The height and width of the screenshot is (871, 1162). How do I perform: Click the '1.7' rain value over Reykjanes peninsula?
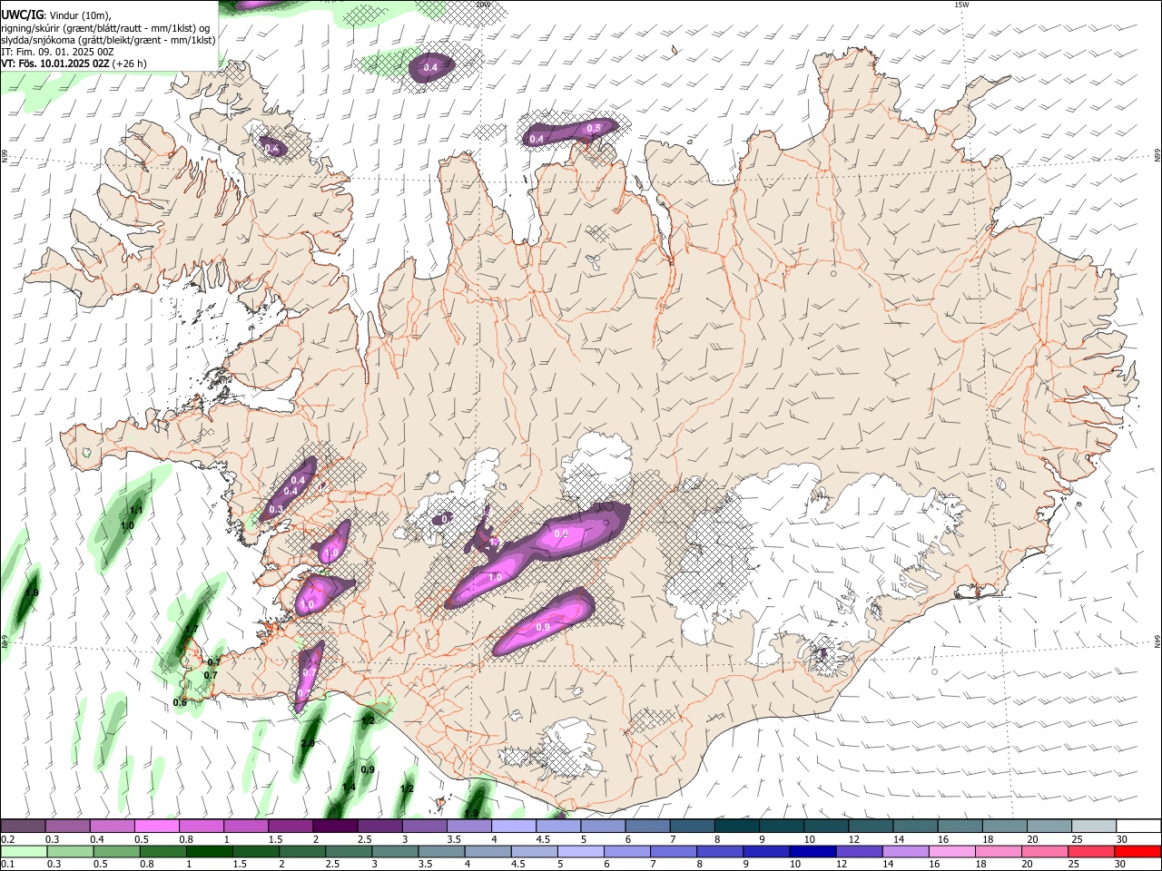pyautogui.click(x=192, y=629)
